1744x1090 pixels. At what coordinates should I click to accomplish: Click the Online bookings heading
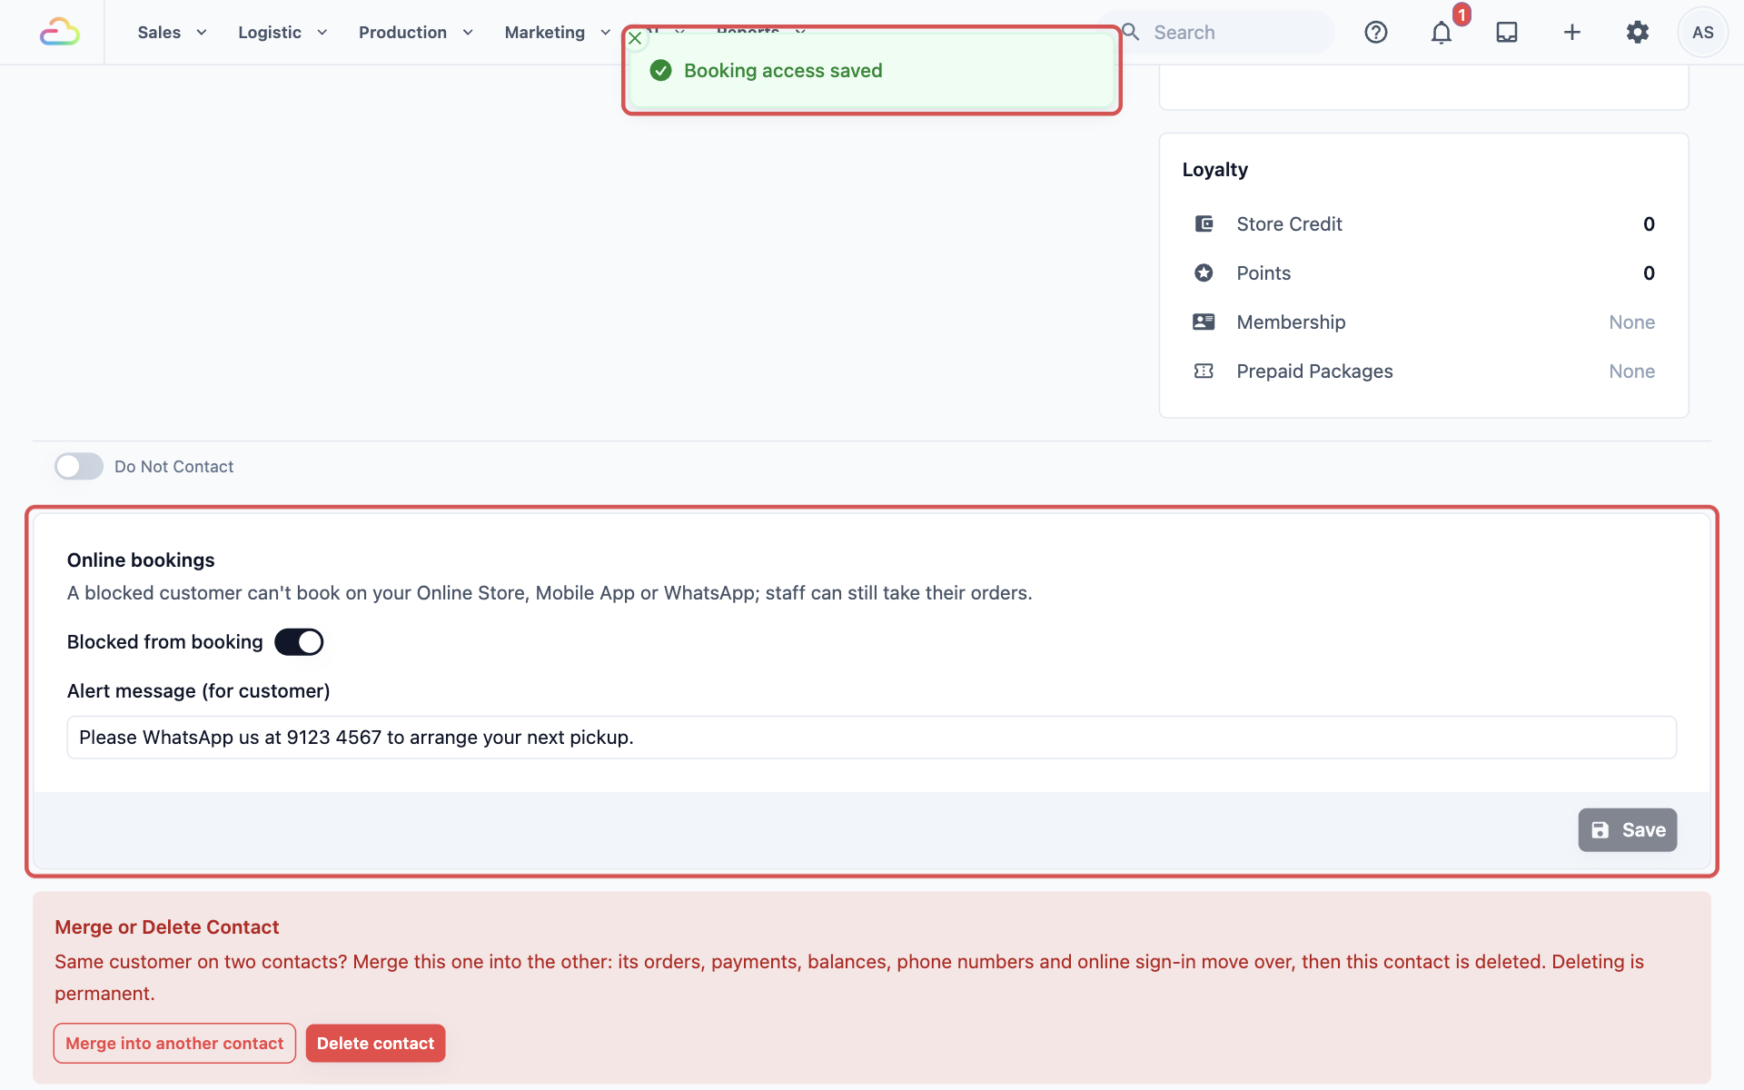click(141, 560)
